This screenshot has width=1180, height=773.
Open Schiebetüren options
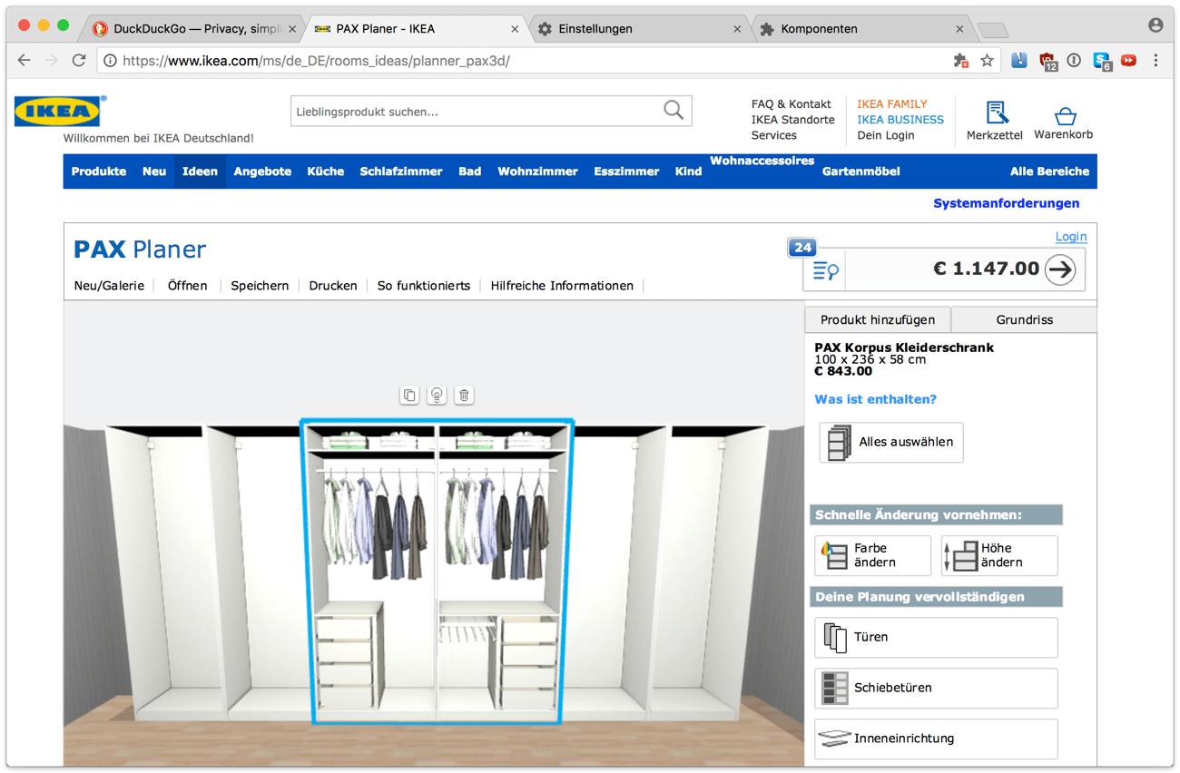tap(936, 688)
